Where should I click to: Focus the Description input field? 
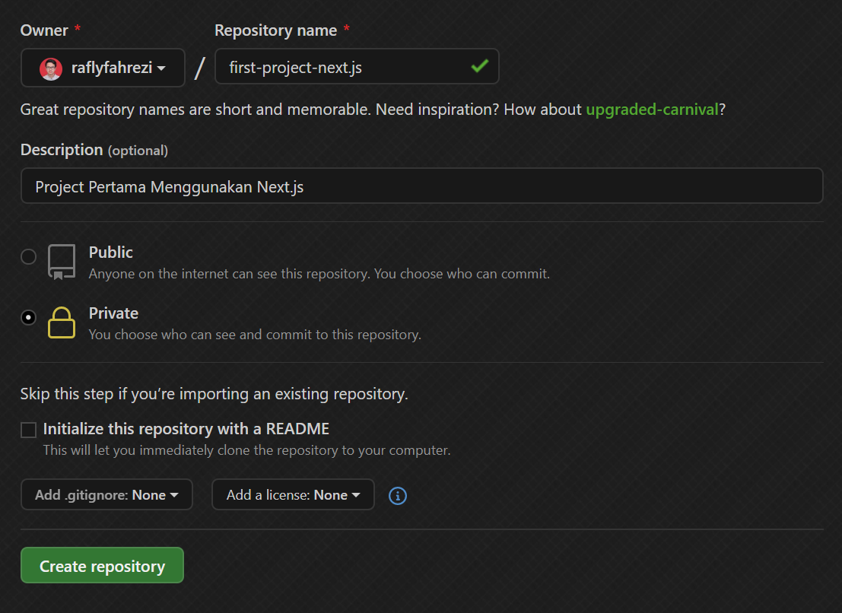[421, 186]
